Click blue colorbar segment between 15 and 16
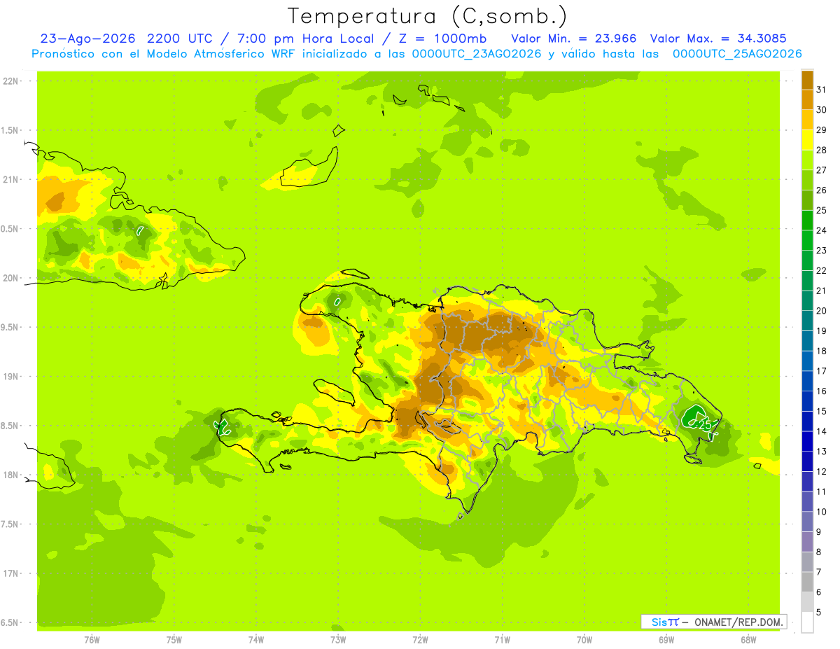The height and width of the screenshot is (649, 840). coord(807,401)
